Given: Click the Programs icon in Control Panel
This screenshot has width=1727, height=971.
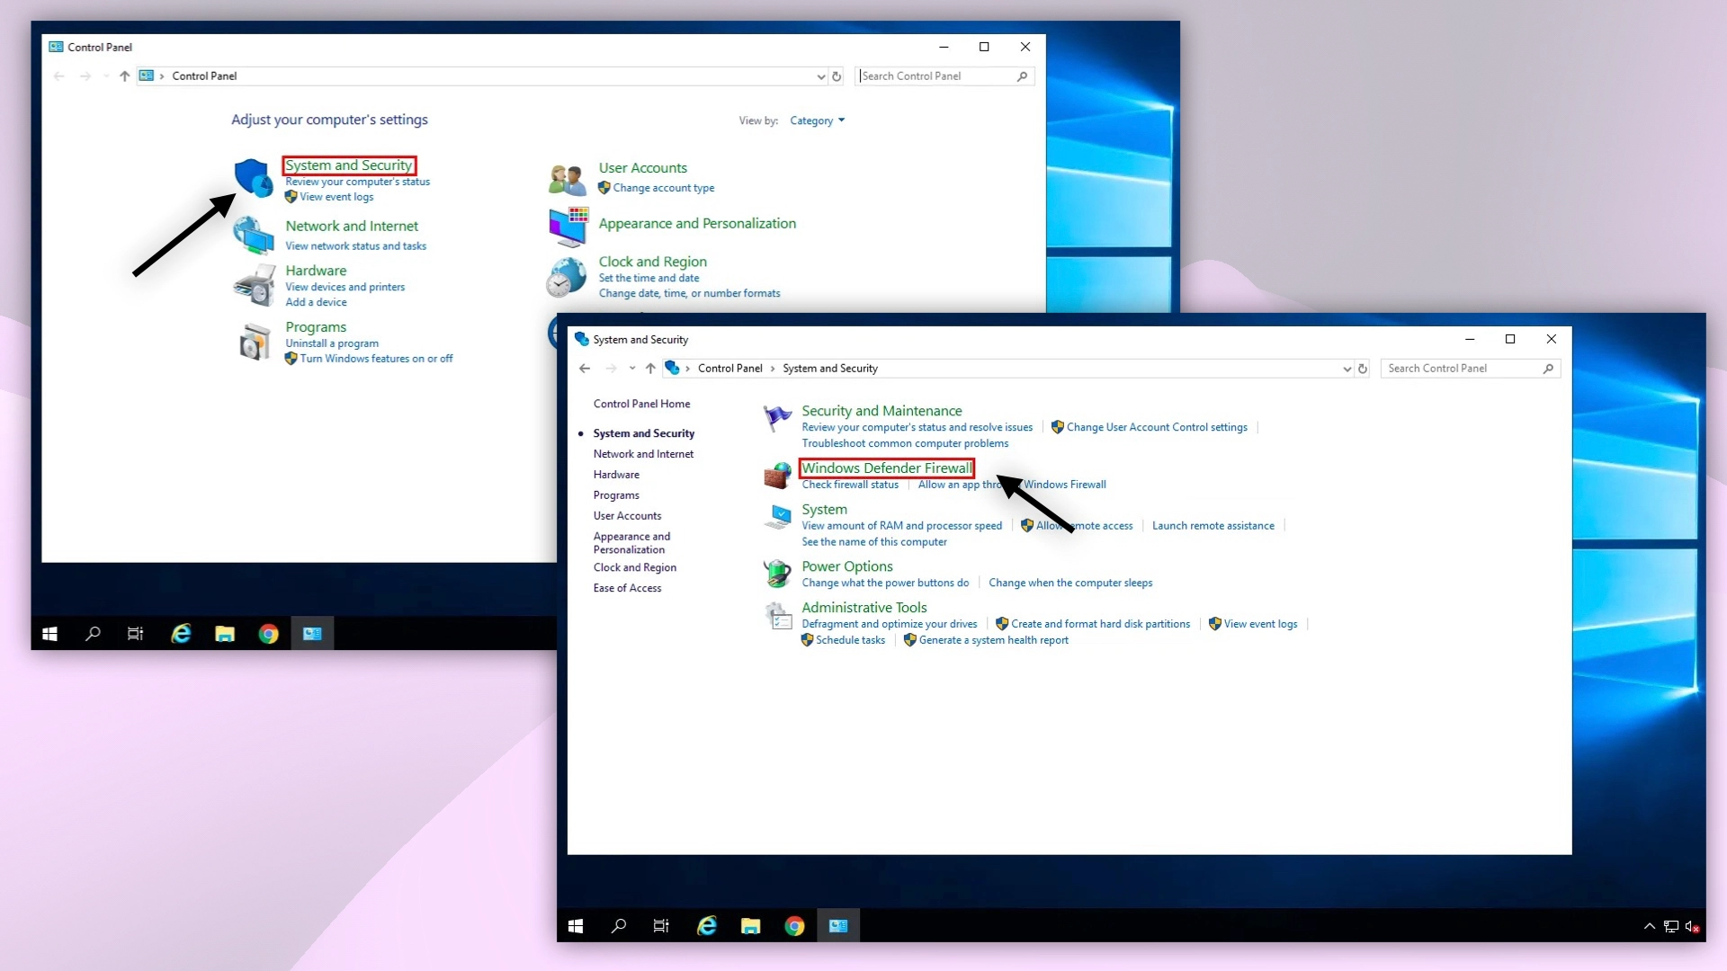Looking at the screenshot, I should (x=253, y=340).
